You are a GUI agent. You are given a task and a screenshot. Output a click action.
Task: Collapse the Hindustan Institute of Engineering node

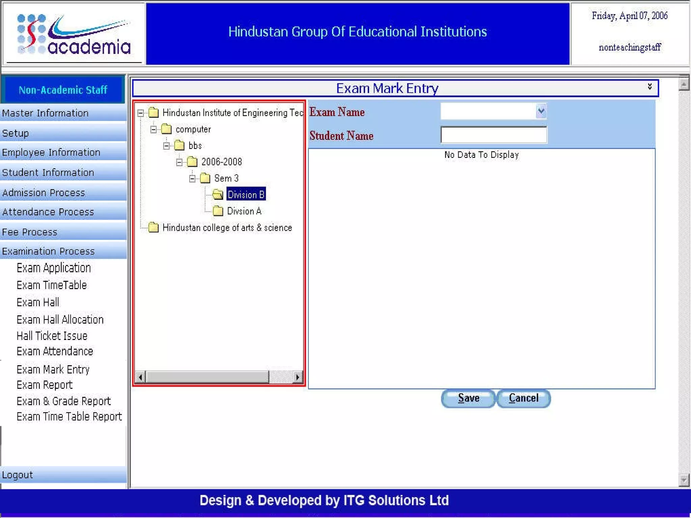[x=141, y=113]
